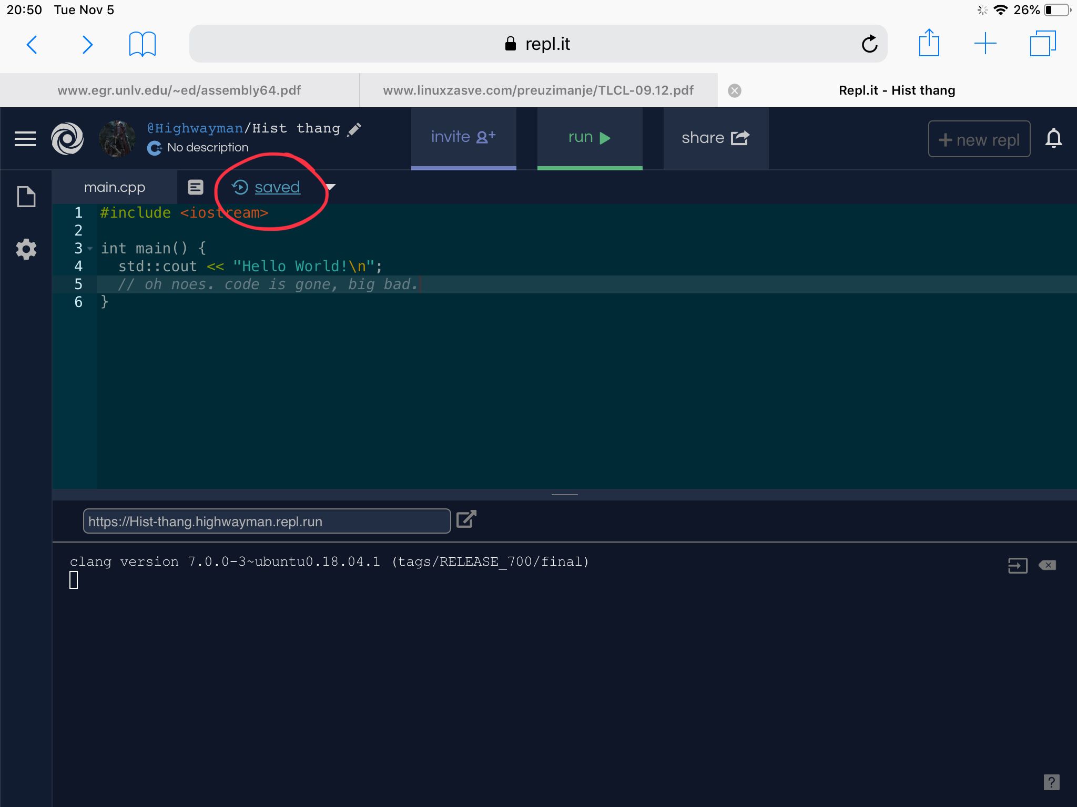Click the share button
This screenshot has height=807, width=1077.
pyautogui.click(x=716, y=139)
